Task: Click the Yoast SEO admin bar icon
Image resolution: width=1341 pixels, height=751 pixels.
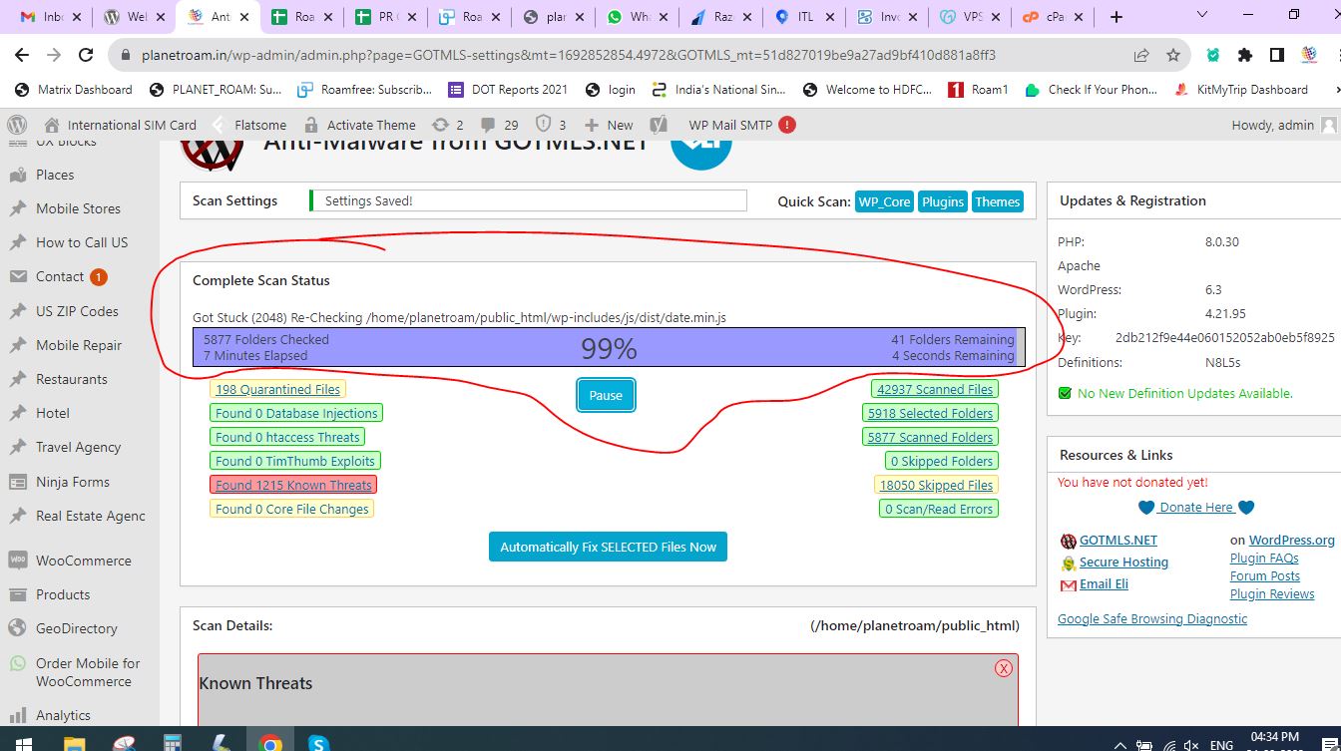Action: [x=659, y=125]
